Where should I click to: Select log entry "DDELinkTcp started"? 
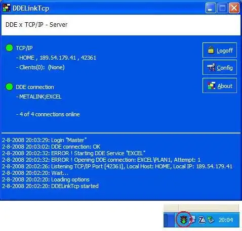click(x=50, y=186)
